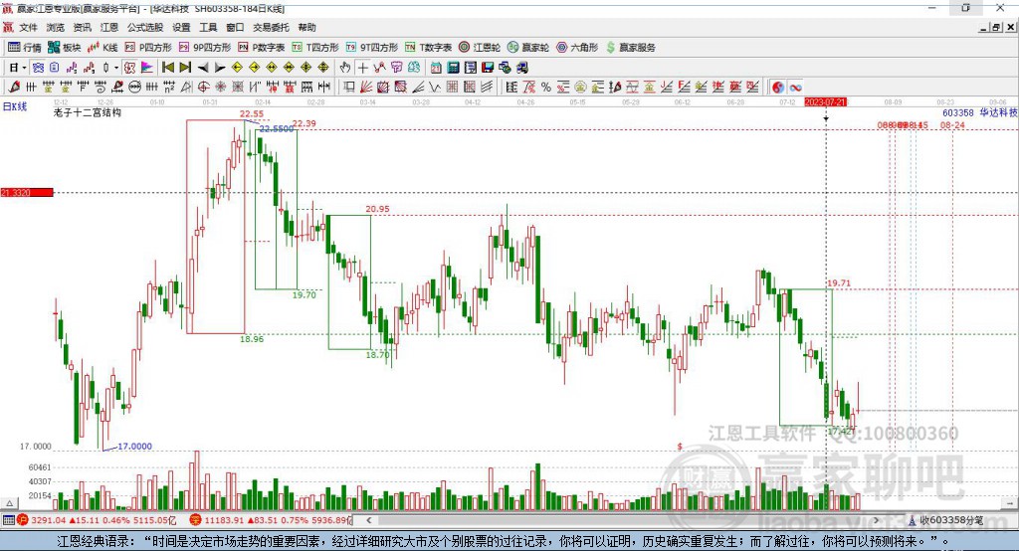The width and height of the screenshot is (1019, 551).
Task: Open the T四方形 tool
Action: tap(315, 48)
